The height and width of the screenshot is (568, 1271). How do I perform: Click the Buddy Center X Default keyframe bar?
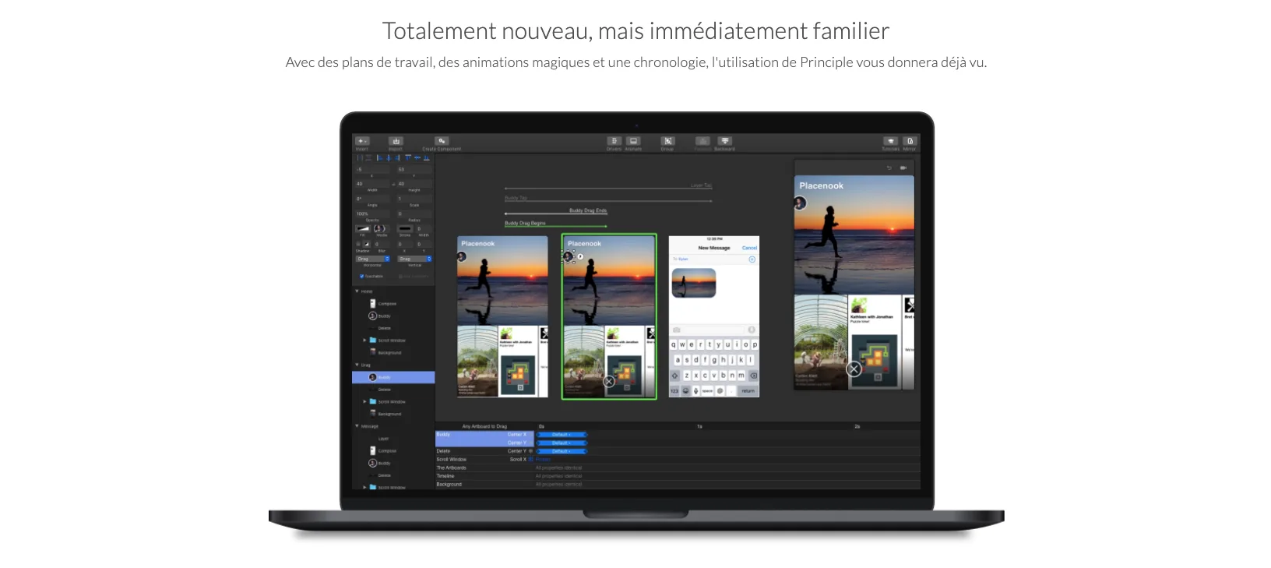pos(562,435)
